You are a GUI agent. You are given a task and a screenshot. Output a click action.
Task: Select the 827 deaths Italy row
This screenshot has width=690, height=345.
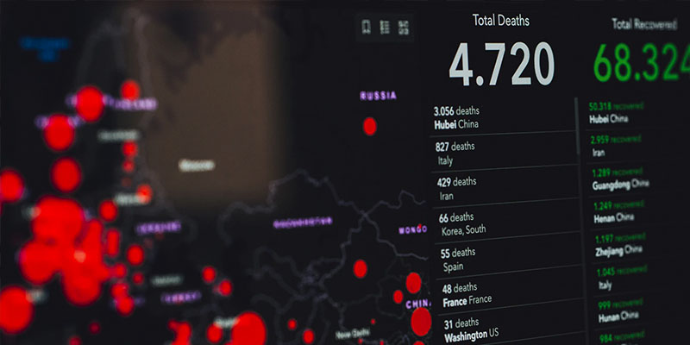tap(504, 153)
